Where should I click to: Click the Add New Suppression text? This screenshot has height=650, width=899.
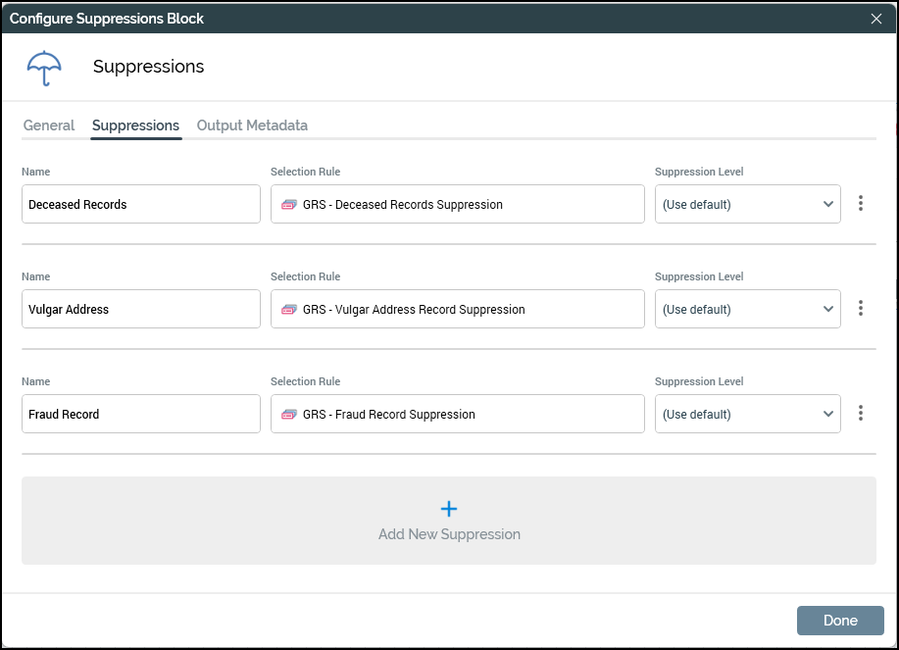tap(449, 534)
